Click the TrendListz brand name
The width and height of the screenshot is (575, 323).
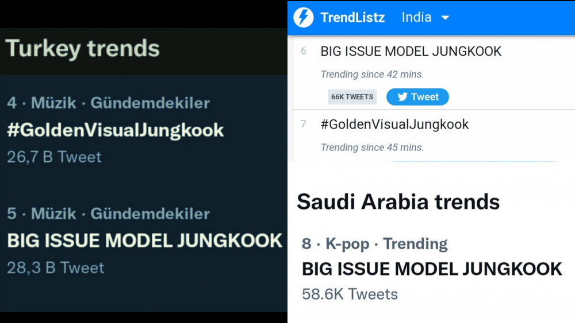click(x=352, y=17)
